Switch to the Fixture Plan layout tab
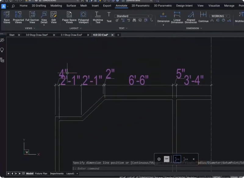The width and height of the screenshot is (244, 178). 41,173
